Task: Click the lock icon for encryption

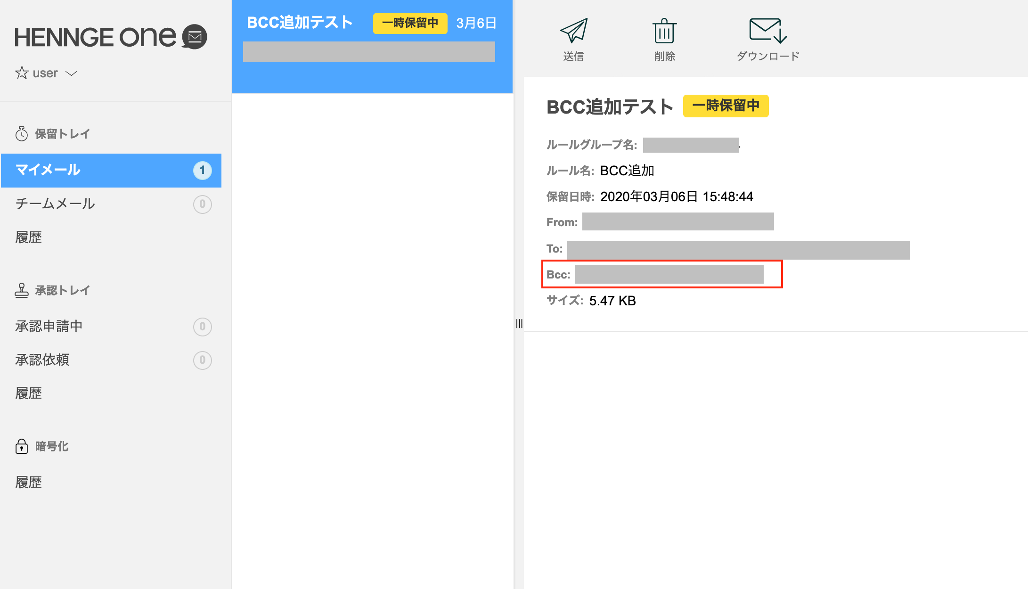Action: [22, 446]
